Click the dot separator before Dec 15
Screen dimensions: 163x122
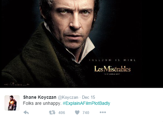[80, 97]
